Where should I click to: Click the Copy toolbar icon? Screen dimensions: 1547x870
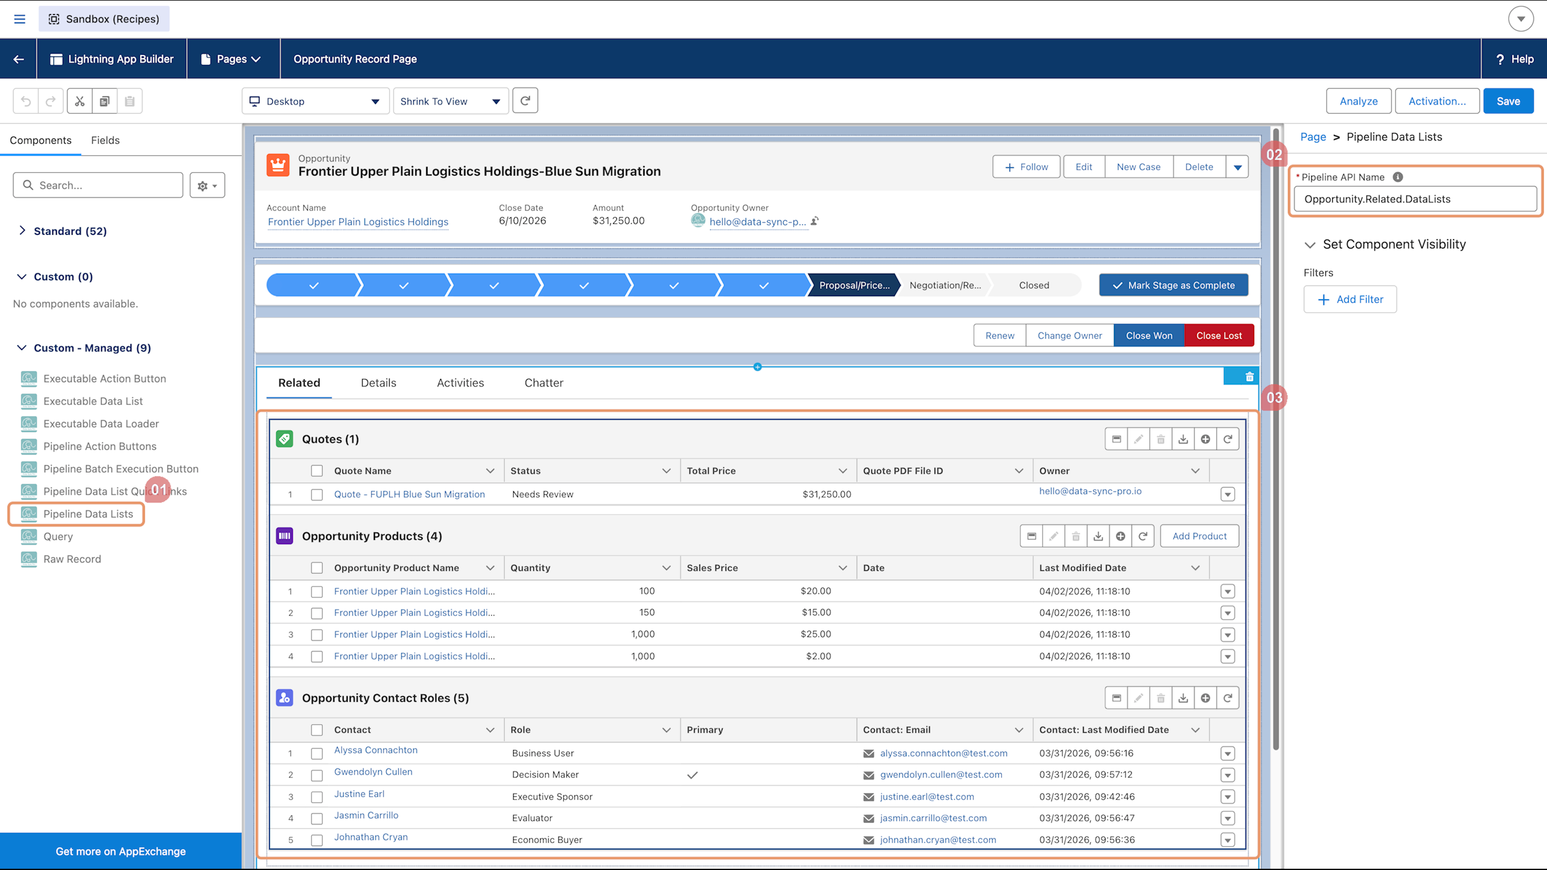[x=104, y=101]
